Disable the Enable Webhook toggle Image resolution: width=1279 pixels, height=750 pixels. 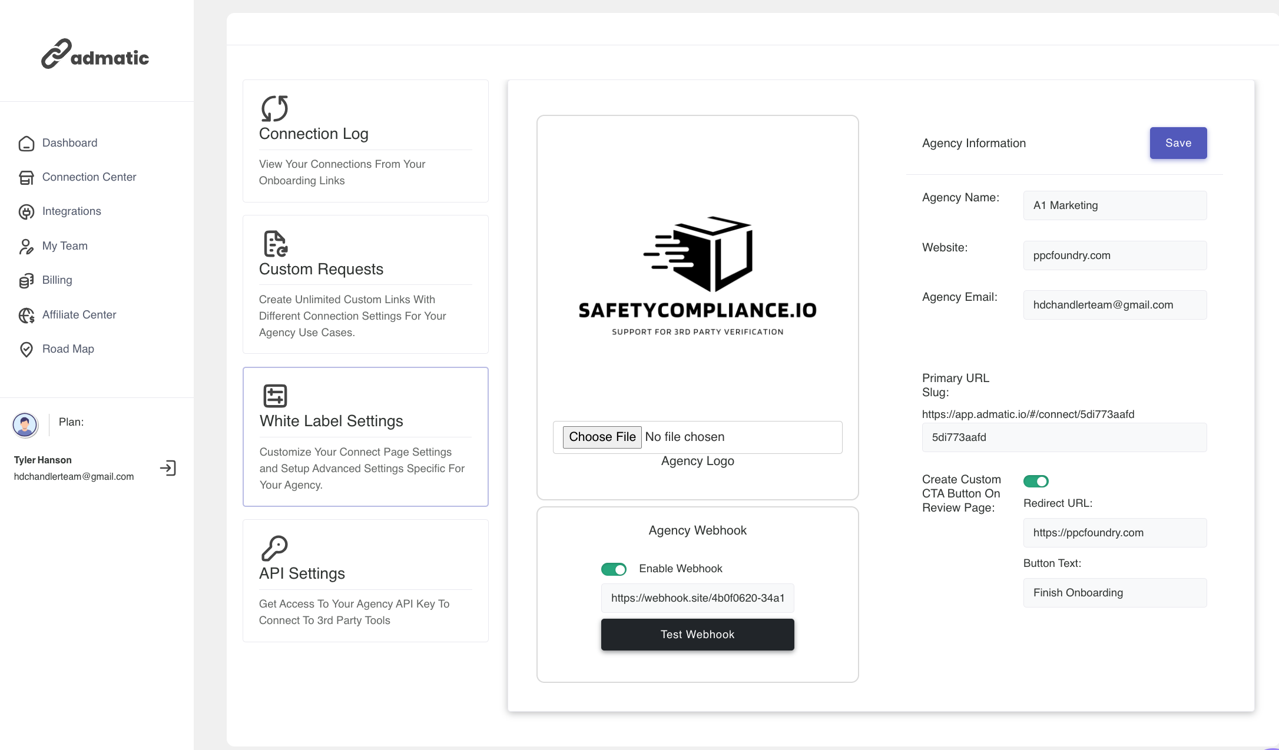[x=614, y=569]
